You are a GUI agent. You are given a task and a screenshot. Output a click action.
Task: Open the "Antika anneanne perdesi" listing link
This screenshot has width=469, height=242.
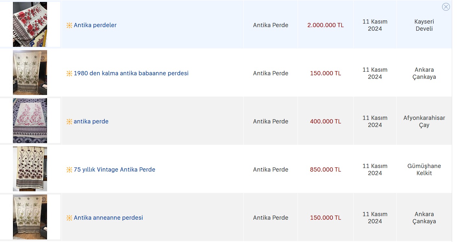[x=108, y=218]
